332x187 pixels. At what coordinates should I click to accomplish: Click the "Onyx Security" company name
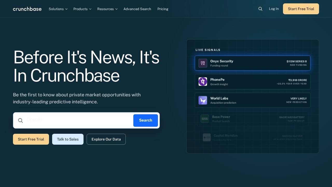tap(222, 61)
